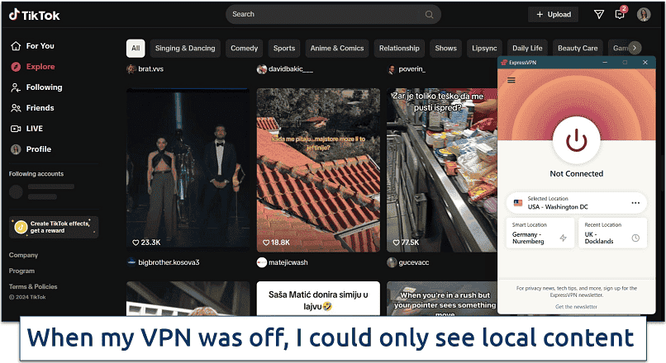
Task: Click the TikTok logo
Action: 35,16
